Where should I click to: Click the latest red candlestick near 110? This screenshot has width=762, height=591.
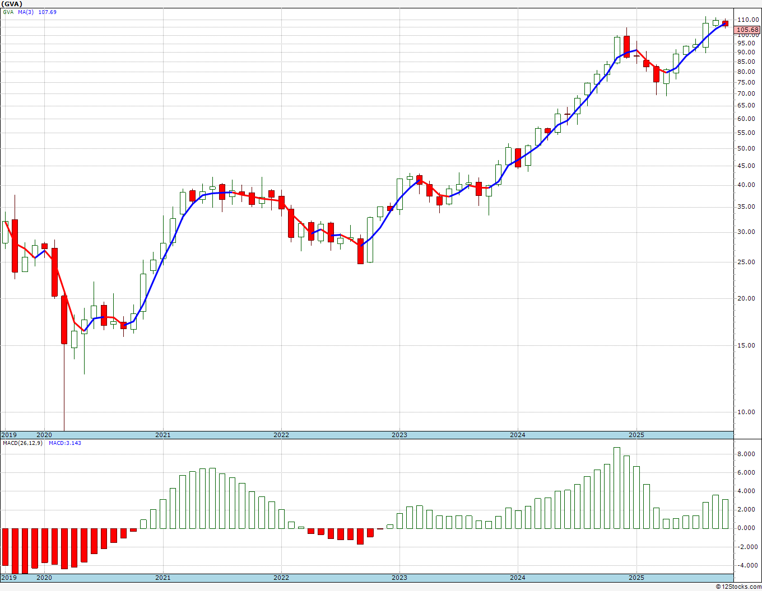pos(726,24)
